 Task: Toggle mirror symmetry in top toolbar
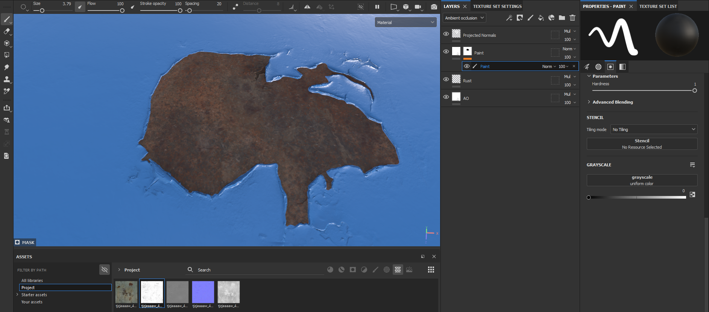(307, 7)
